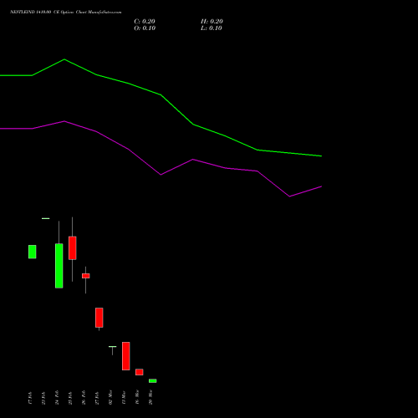This screenshot has height=418, width=418.
Task: Click the 23 Feb flat dash candle
Action: coord(45,218)
